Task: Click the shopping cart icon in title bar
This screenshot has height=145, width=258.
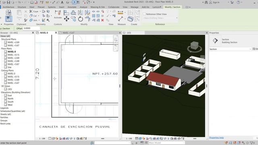Action: click(232, 2)
